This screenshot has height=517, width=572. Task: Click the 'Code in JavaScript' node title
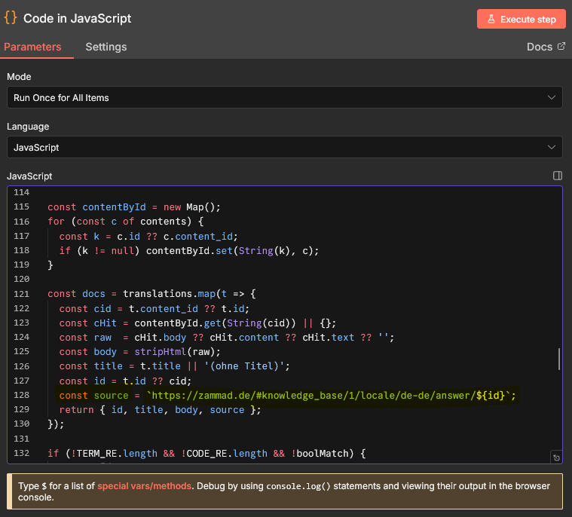pyautogui.click(x=77, y=18)
